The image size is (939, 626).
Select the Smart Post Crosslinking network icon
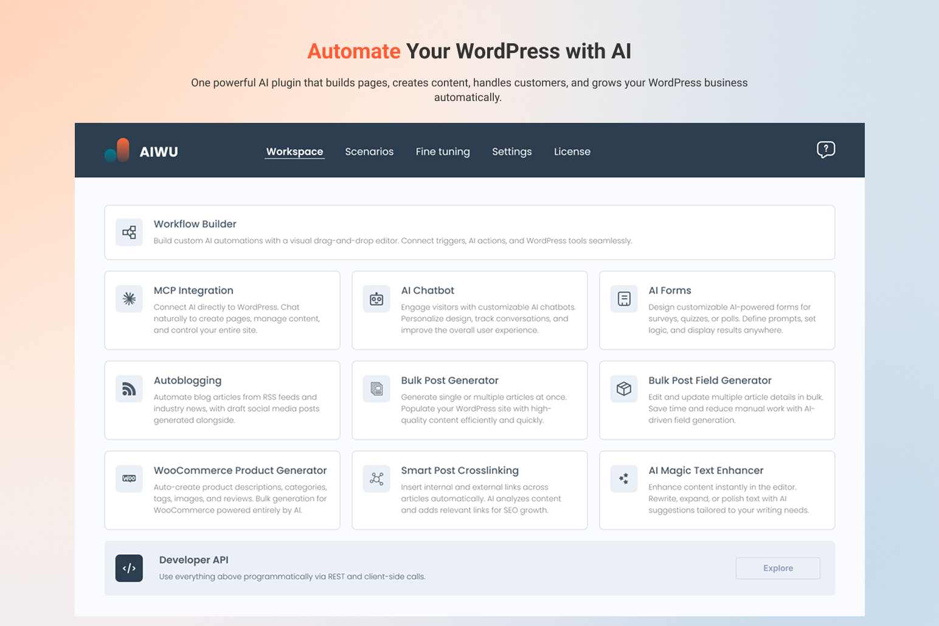coord(376,479)
